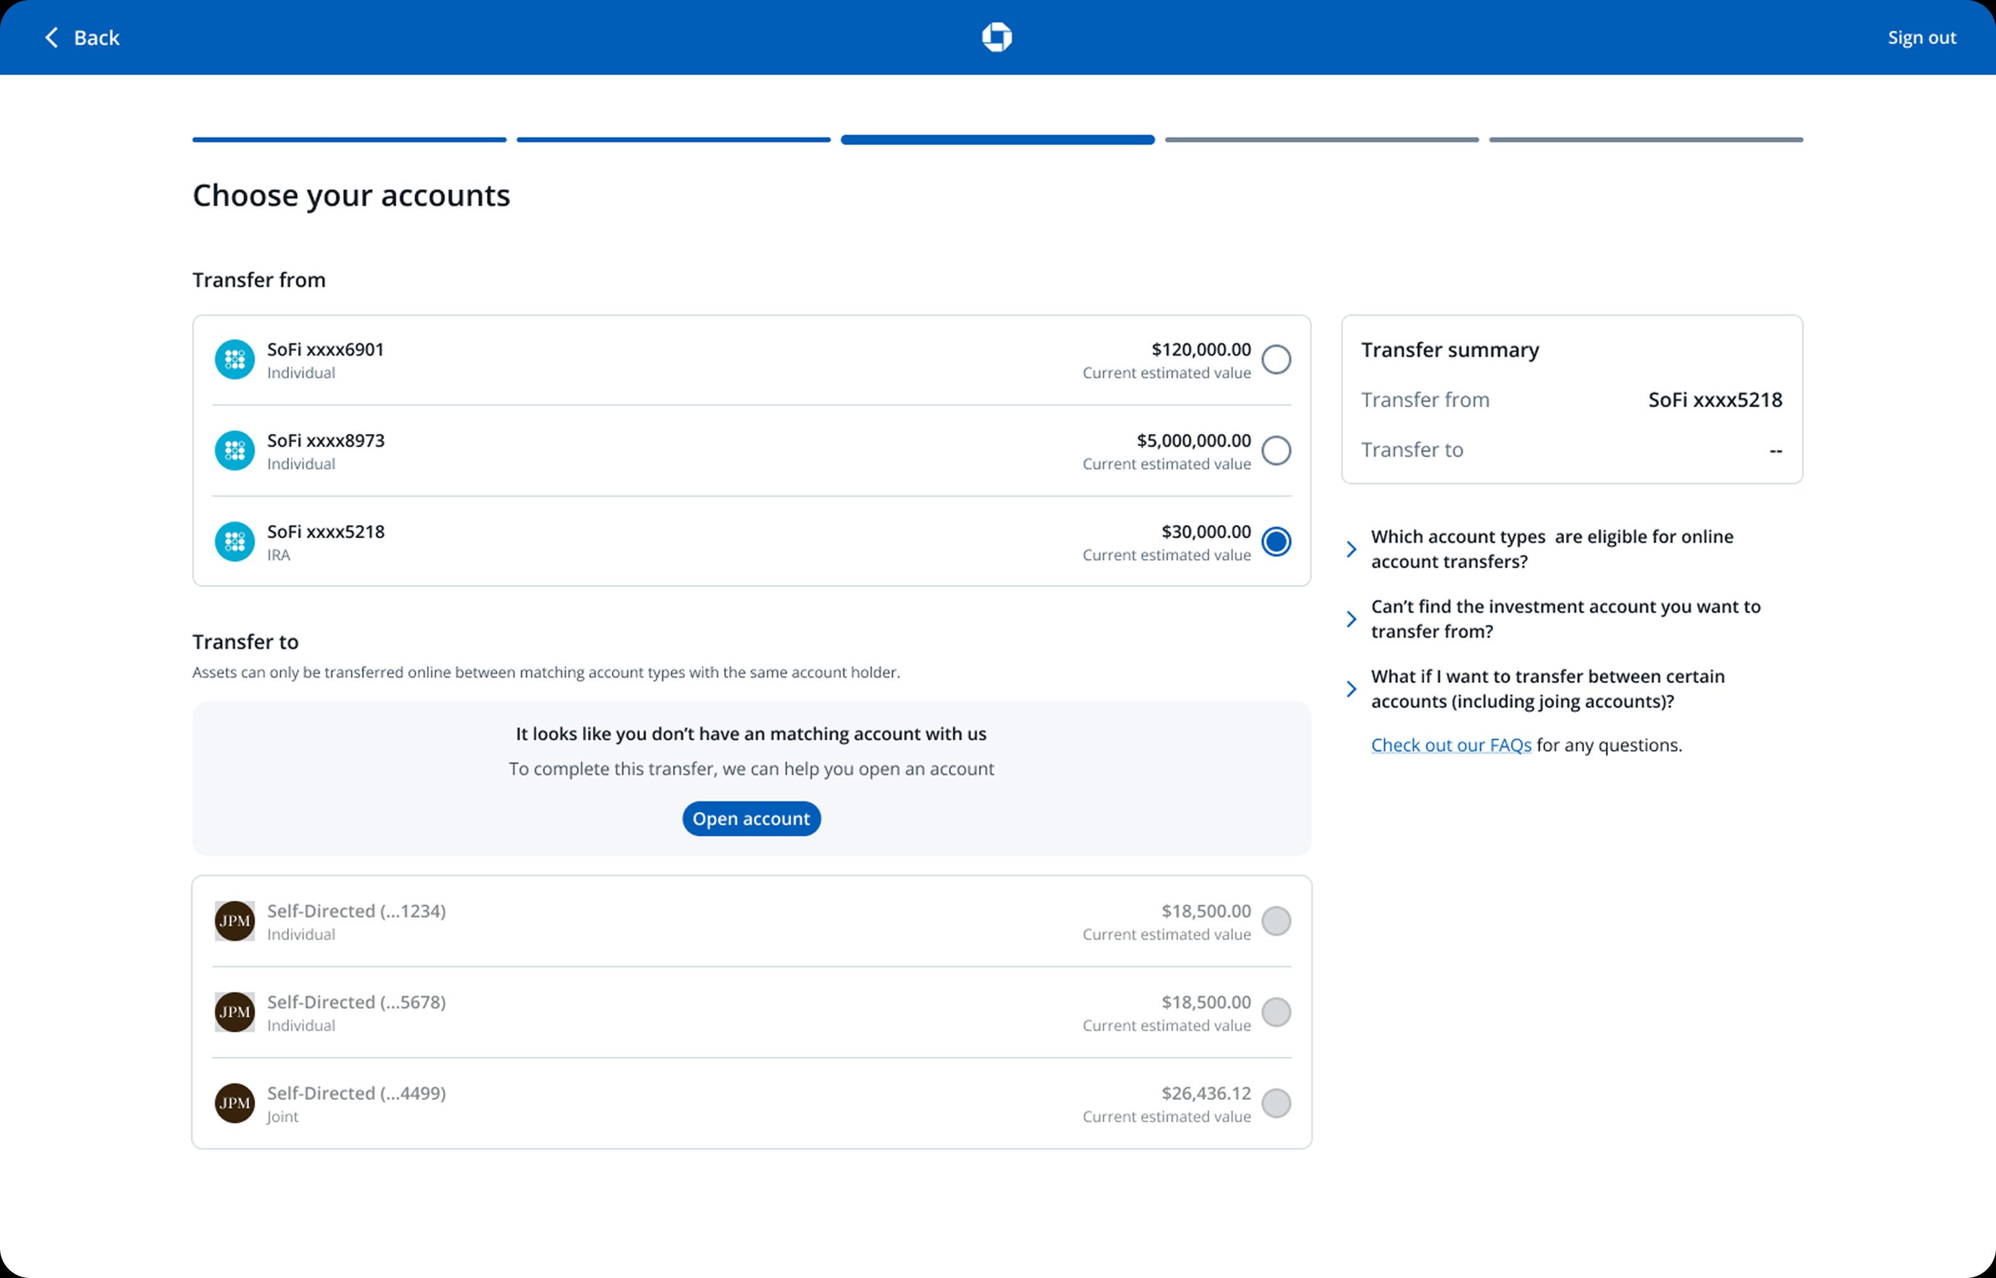Click SoFi xxxx8973 account logo icon
1996x1278 pixels.
235,450
